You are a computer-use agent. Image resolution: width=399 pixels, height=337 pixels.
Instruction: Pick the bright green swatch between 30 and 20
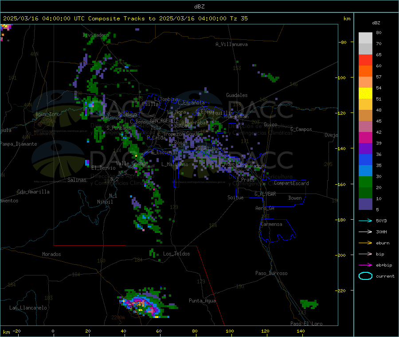click(365, 182)
